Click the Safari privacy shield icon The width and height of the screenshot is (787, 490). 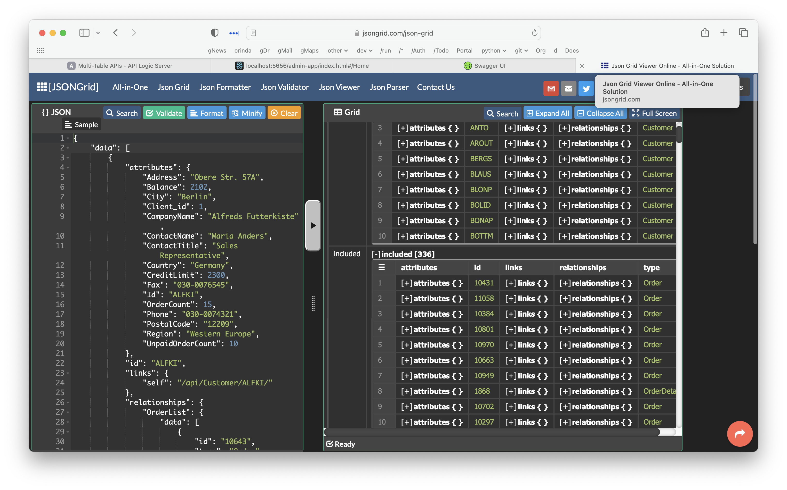(x=214, y=33)
